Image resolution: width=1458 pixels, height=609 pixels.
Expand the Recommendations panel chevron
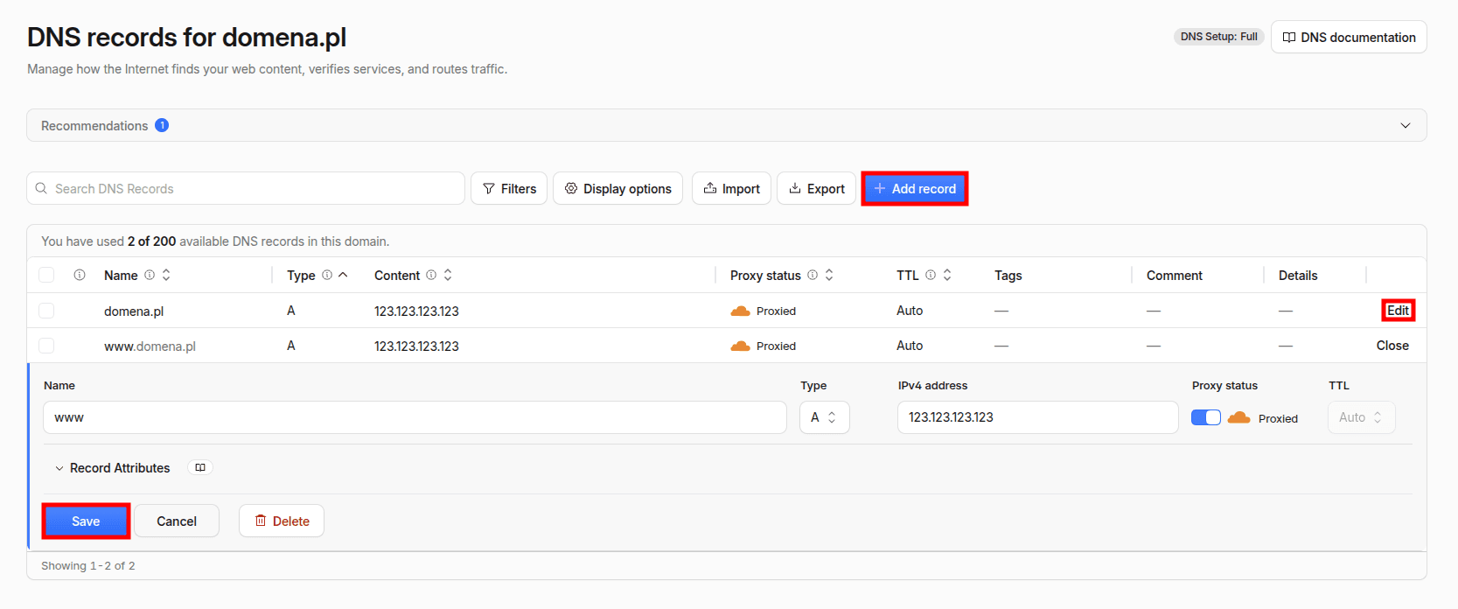tap(1406, 126)
